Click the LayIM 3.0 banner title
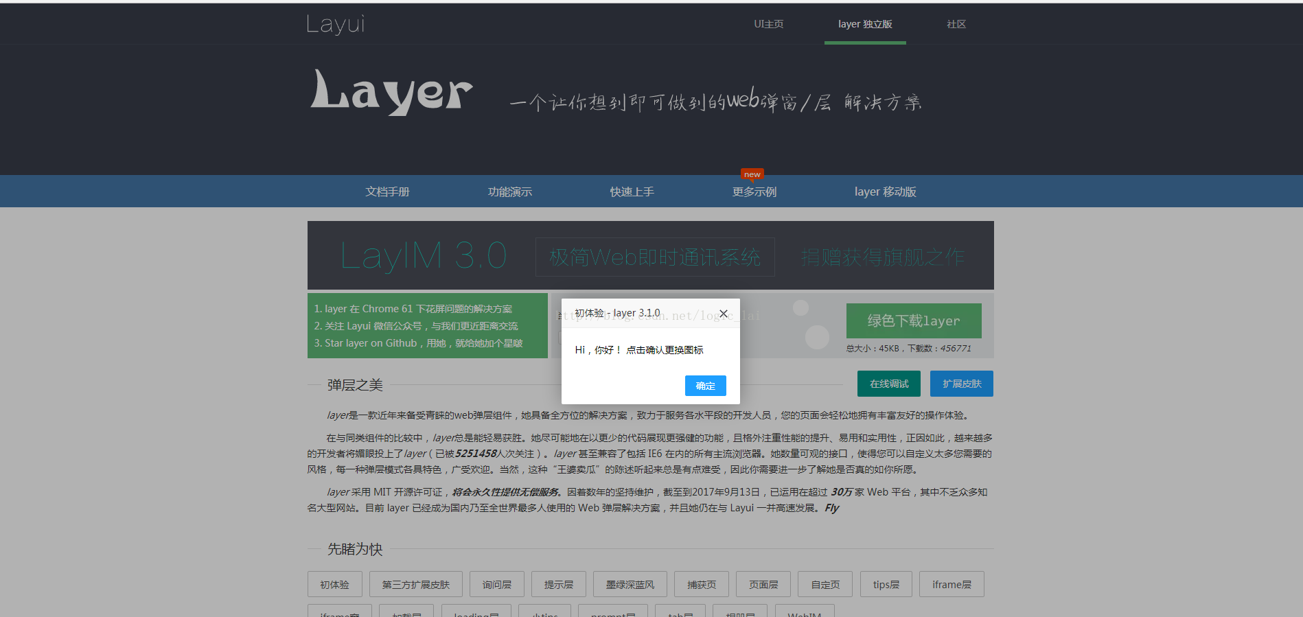1303x617 pixels. point(424,256)
